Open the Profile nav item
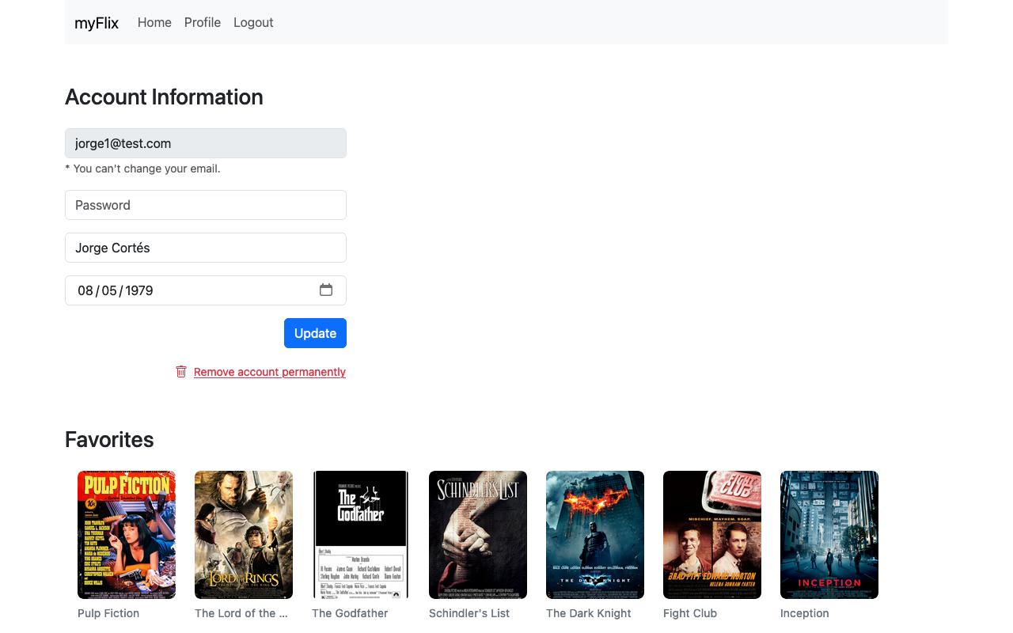The height and width of the screenshot is (633, 1013). coord(203,22)
